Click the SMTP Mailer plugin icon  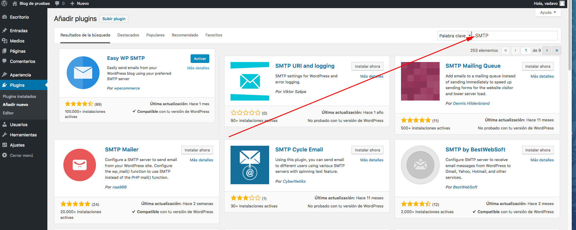[x=80, y=165]
